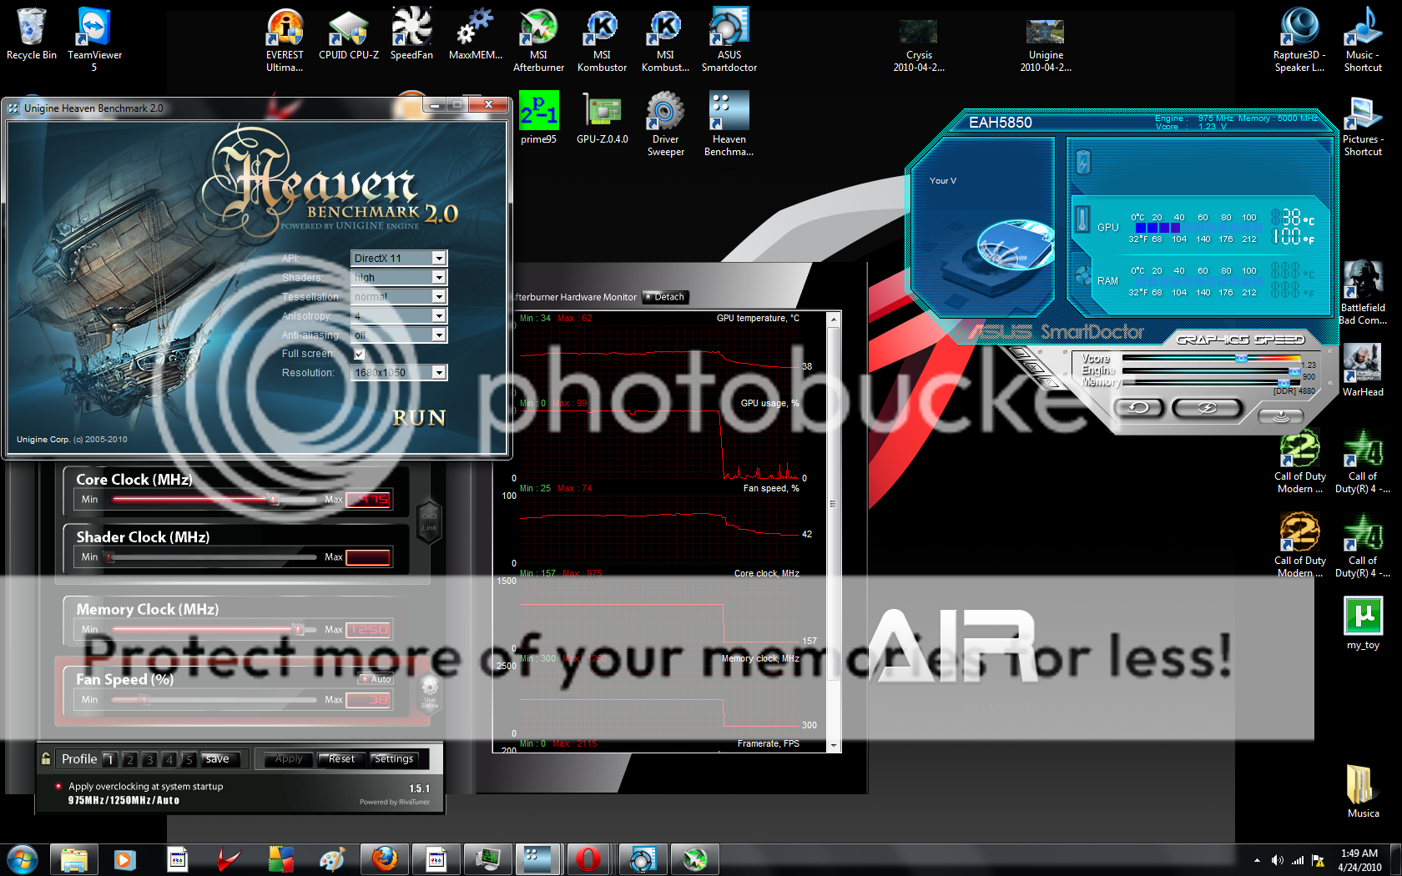Open the MSI Kombustor desktop shortcut
The height and width of the screenshot is (876, 1402).
[602, 40]
